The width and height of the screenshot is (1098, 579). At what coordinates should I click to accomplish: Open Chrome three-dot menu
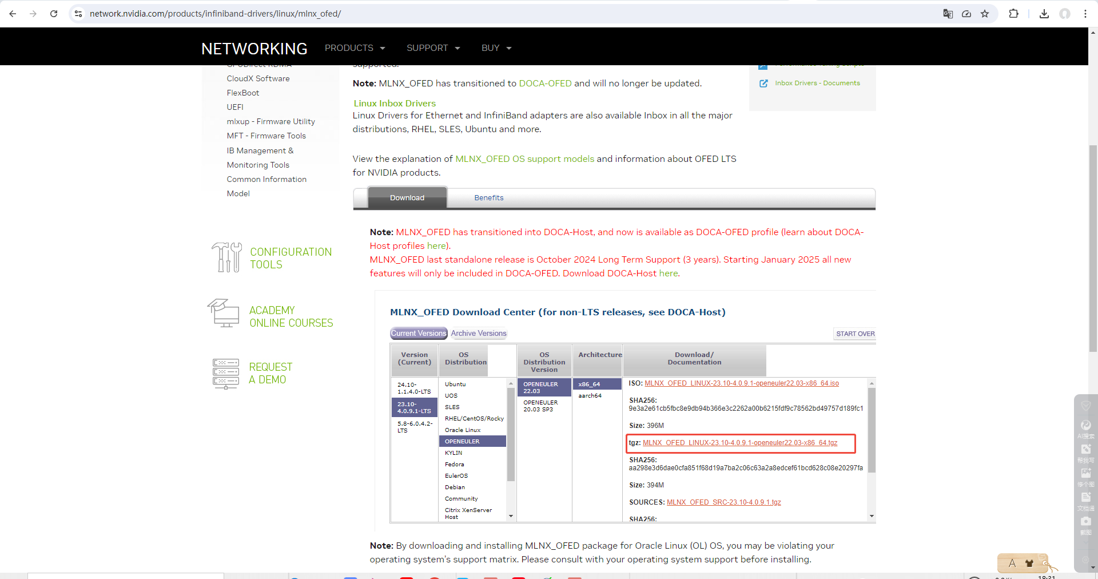pyautogui.click(x=1085, y=14)
